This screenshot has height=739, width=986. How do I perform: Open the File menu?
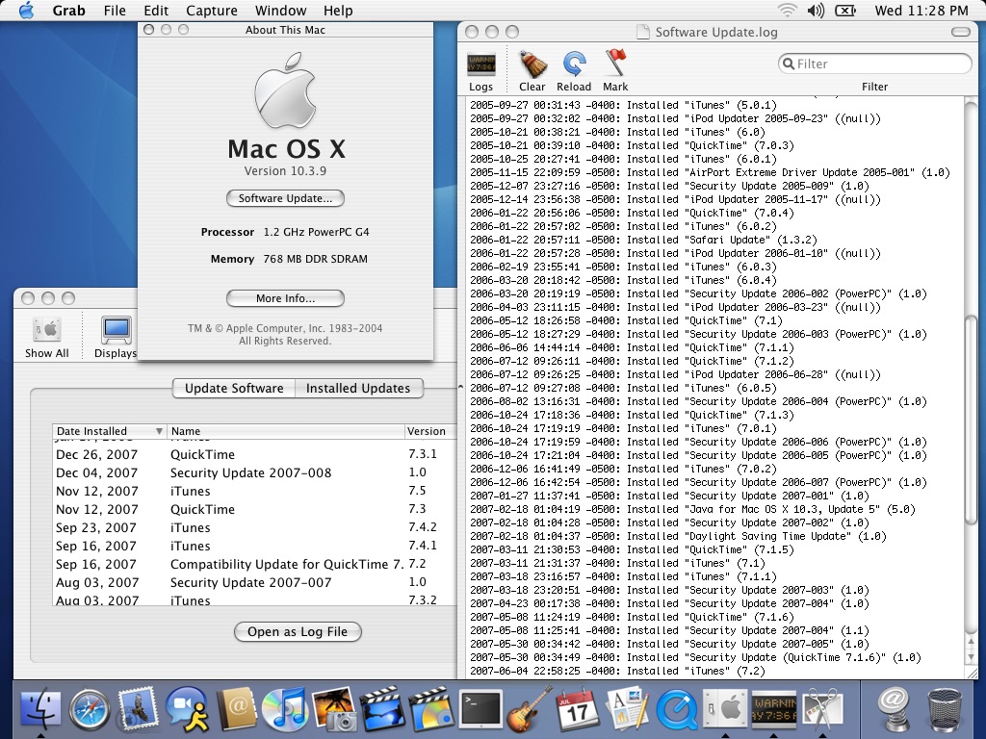click(115, 10)
